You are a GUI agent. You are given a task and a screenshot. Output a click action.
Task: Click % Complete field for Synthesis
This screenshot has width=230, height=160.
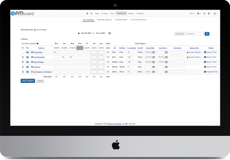(130, 67)
